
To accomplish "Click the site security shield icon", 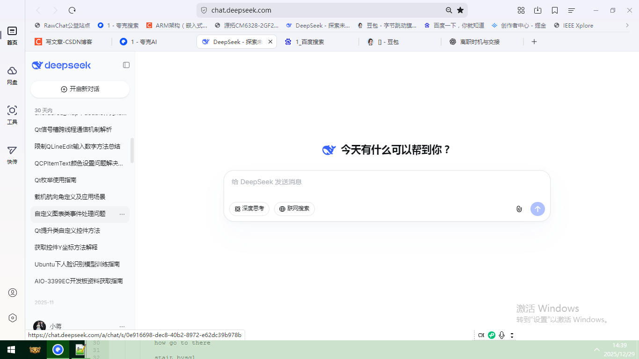I will [203, 10].
